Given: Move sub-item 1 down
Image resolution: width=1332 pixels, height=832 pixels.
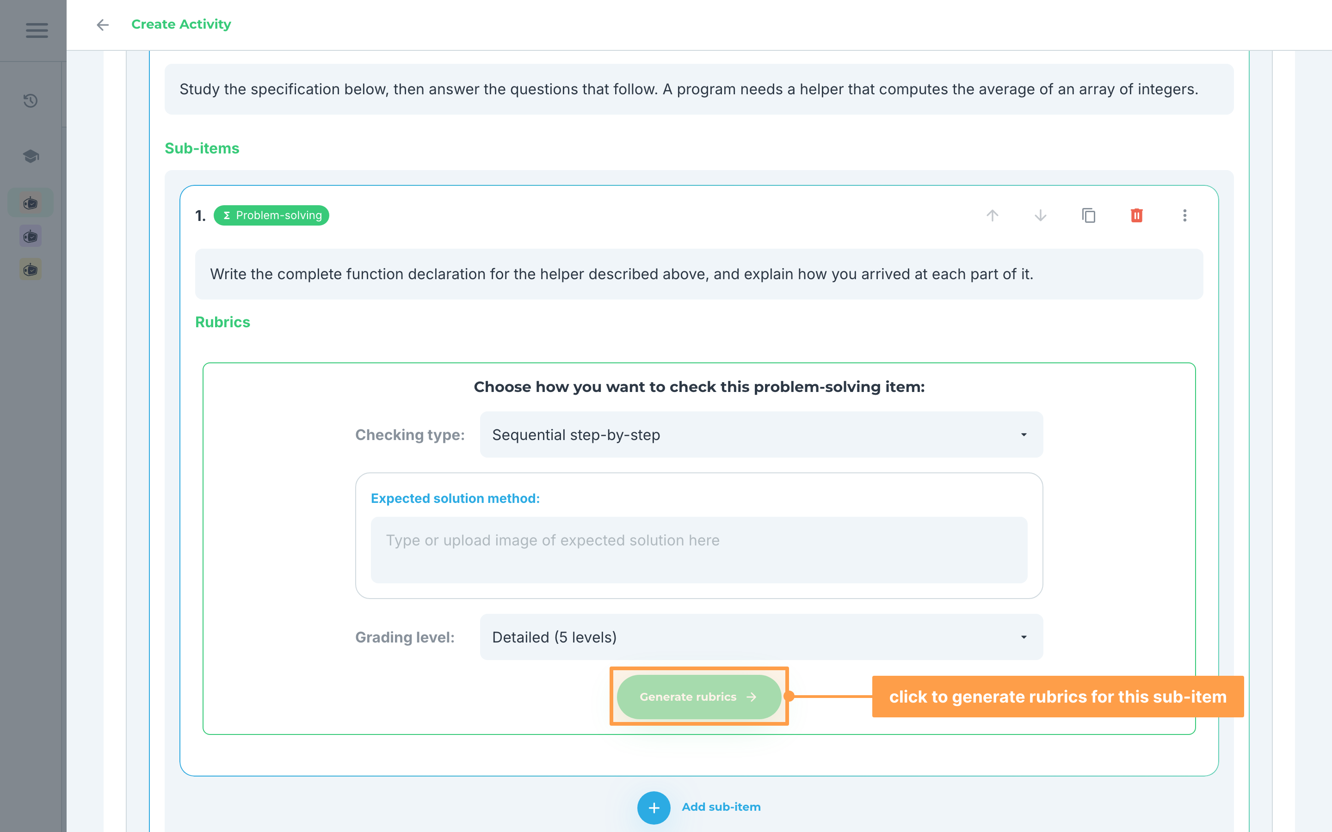Looking at the screenshot, I should click(1040, 215).
